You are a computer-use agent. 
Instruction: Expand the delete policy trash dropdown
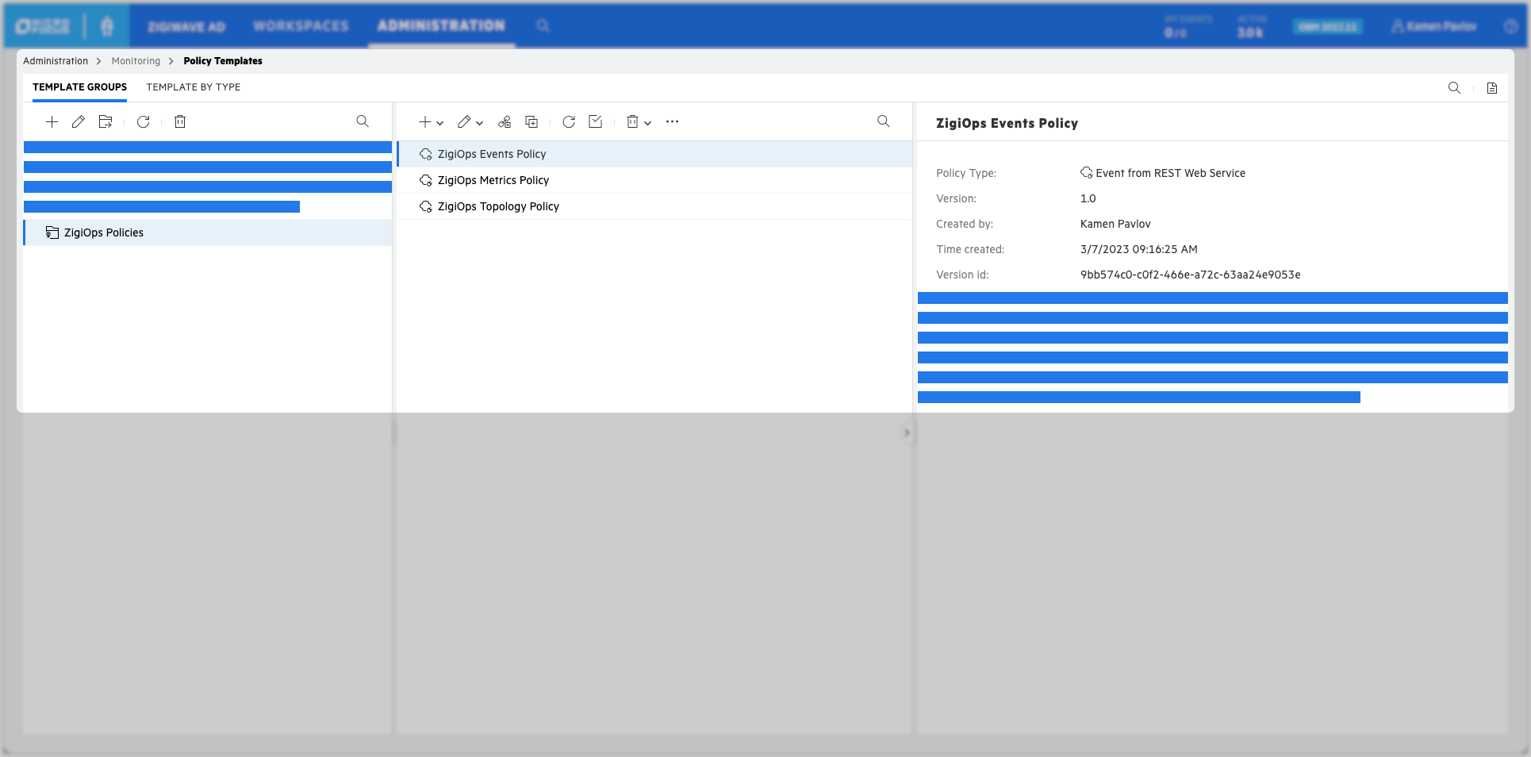tap(639, 121)
